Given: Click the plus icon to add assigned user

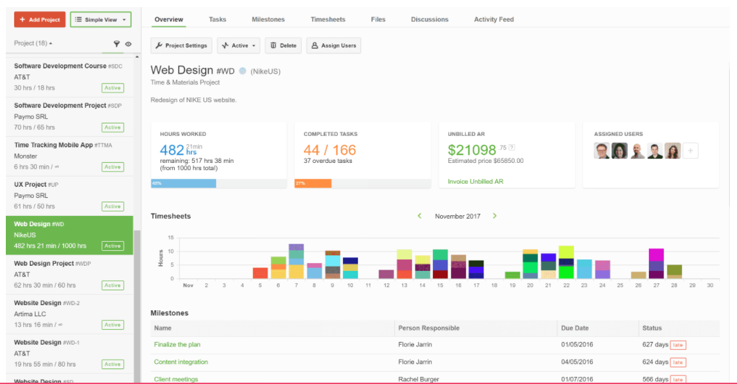Looking at the screenshot, I should [690, 151].
